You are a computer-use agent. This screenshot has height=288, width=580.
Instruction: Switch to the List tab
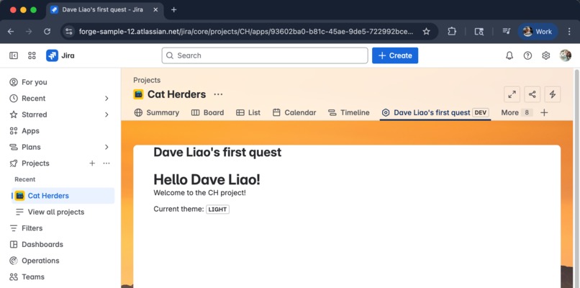point(248,112)
